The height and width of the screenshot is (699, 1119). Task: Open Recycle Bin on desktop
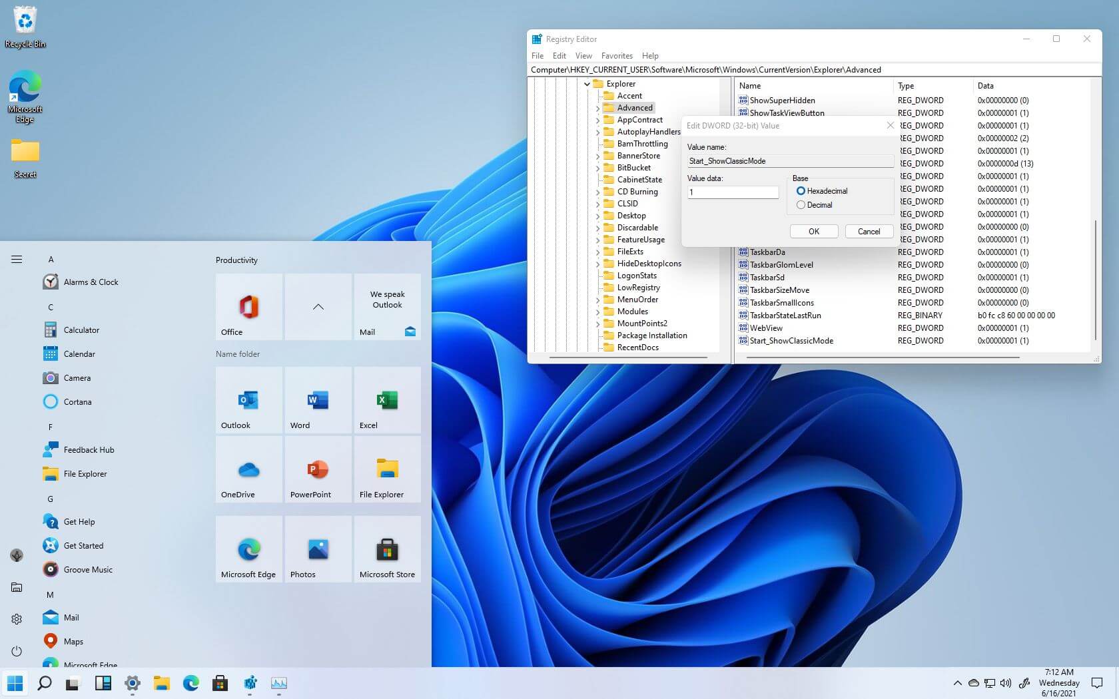pos(25,28)
